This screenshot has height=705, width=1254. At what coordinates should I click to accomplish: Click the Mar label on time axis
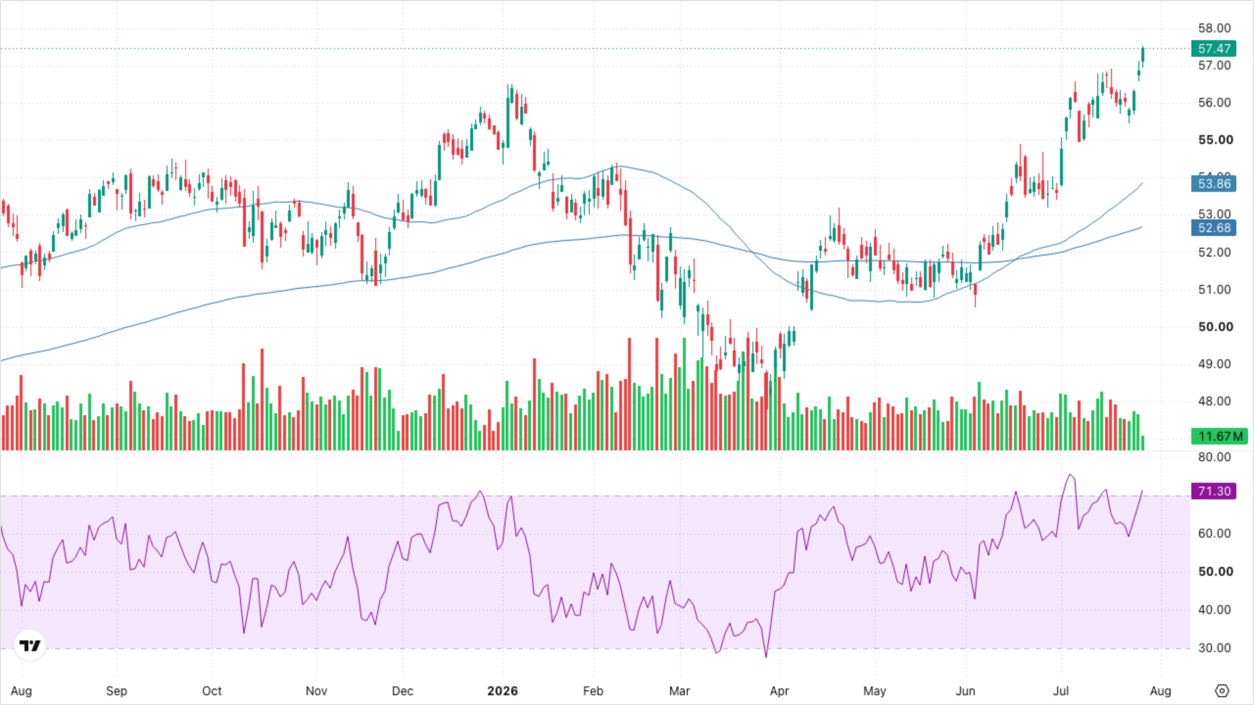pyautogui.click(x=679, y=691)
